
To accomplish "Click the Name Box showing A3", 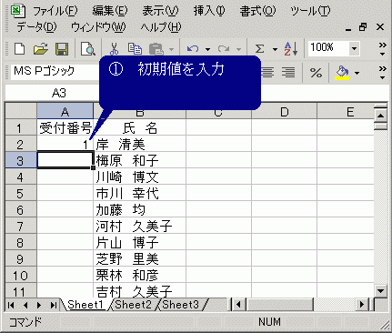I will (52, 93).
